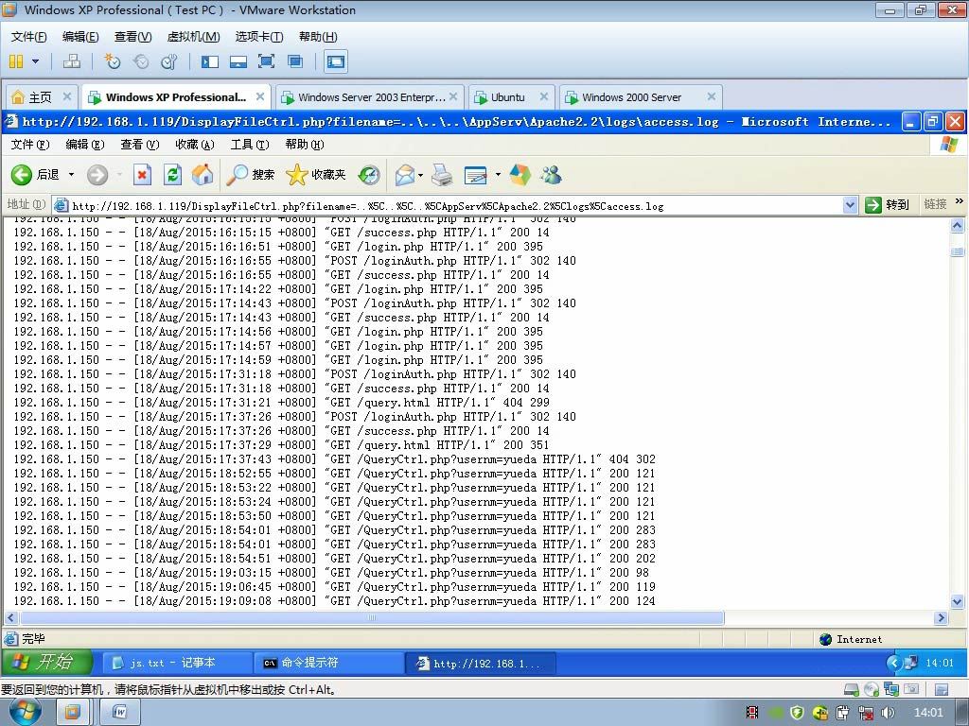Click the IE forward arrow button
The image size is (969, 726).
97,175
